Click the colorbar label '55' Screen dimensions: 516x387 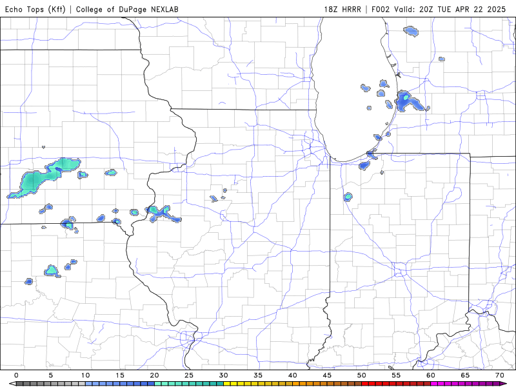(x=396, y=375)
